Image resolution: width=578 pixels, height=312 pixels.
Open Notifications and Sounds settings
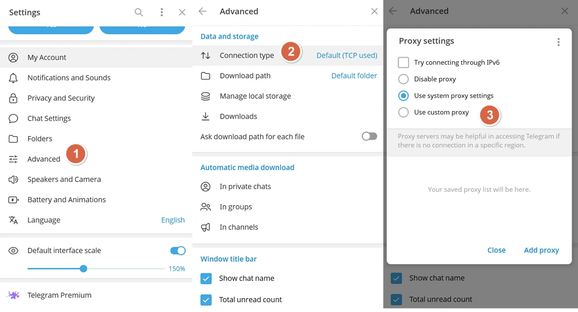[96, 78]
